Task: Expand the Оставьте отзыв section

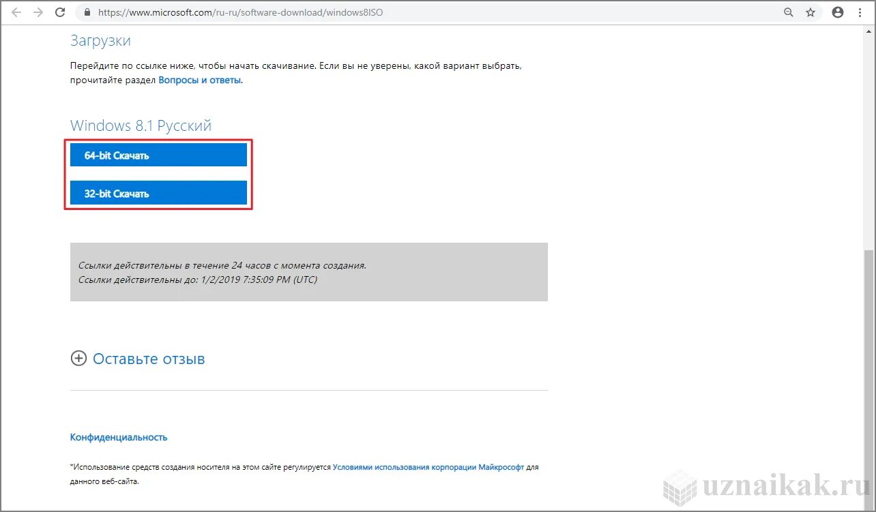Action: coord(149,359)
